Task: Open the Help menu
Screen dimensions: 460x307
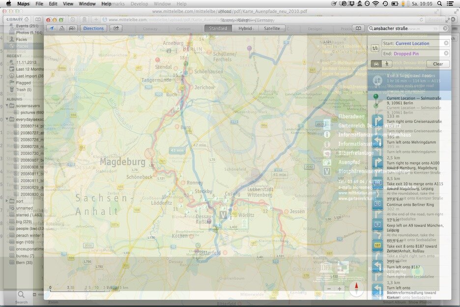Action: pos(106,4)
